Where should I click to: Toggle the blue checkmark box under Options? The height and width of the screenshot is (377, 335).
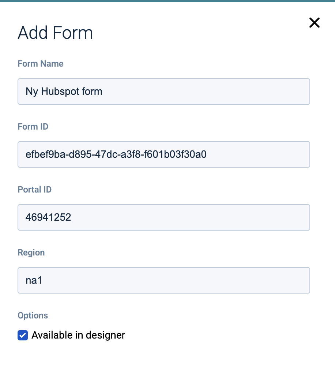coord(23,335)
